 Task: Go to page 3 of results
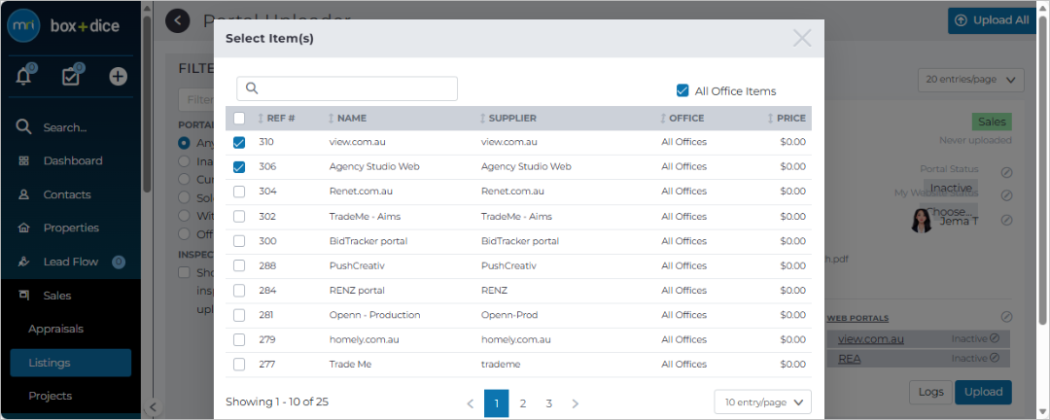[x=549, y=403]
